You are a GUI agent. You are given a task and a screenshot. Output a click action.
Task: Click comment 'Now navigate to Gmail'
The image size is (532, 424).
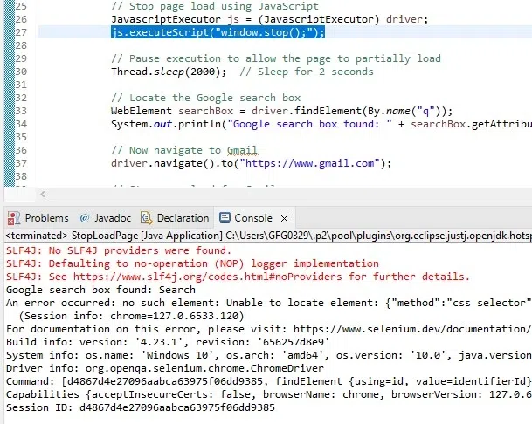tap(184, 150)
